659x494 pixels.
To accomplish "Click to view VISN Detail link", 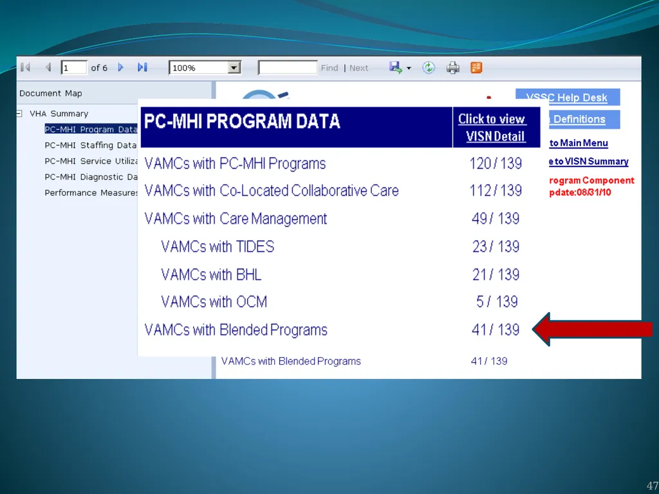I will [x=492, y=128].
